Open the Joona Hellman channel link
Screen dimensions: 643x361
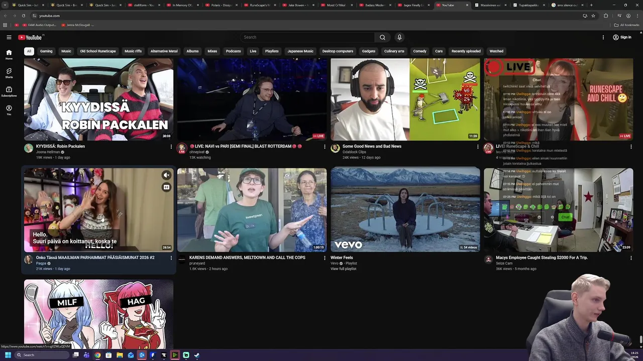click(48, 152)
